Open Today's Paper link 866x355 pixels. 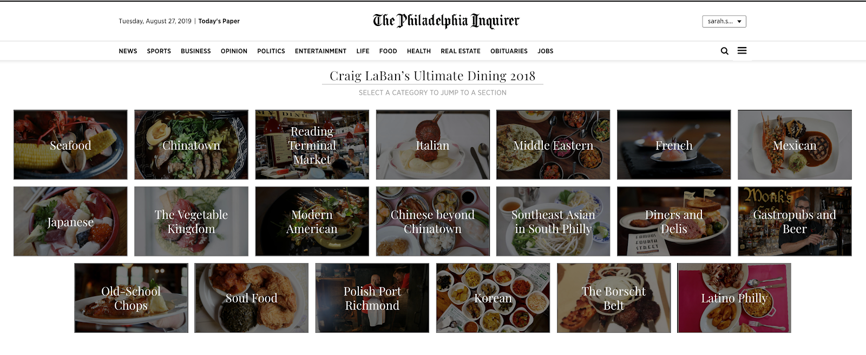pyautogui.click(x=219, y=21)
